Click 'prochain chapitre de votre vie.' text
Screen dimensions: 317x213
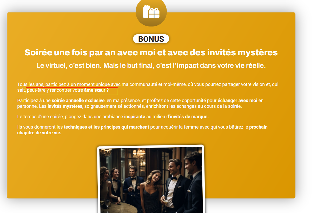click(142, 130)
